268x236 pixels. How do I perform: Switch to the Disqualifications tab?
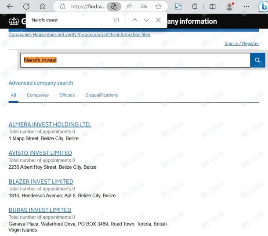[101, 95]
